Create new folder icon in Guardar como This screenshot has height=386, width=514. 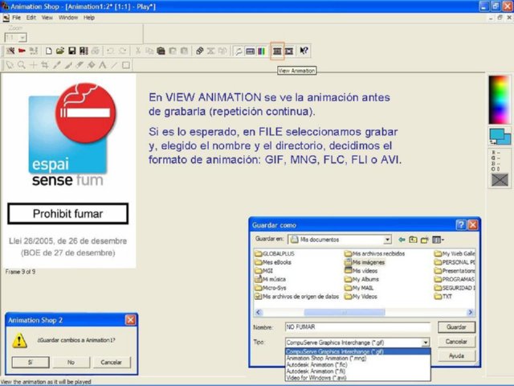[x=425, y=240]
